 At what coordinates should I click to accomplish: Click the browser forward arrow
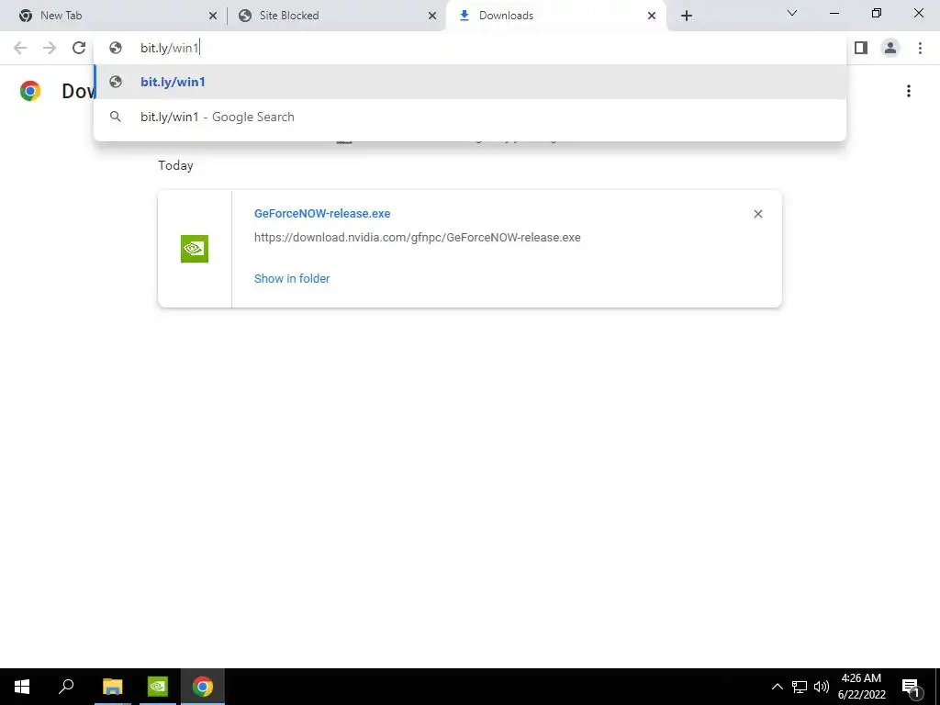click(50, 48)
